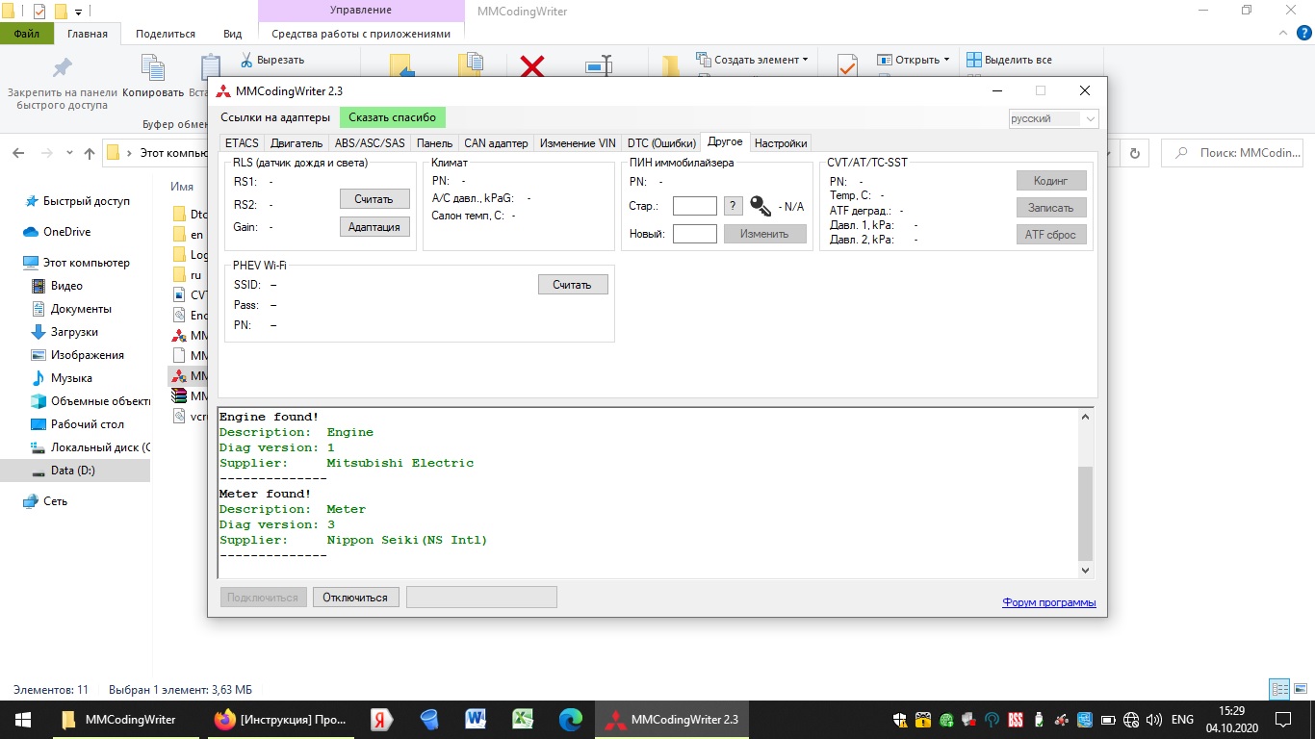Click the volume icon in system tray
The width and height of the screenshot is (1315, 739).
(x=1153, y=720)
